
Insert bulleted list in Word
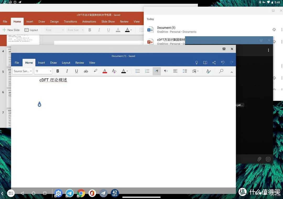coord(138,71)
